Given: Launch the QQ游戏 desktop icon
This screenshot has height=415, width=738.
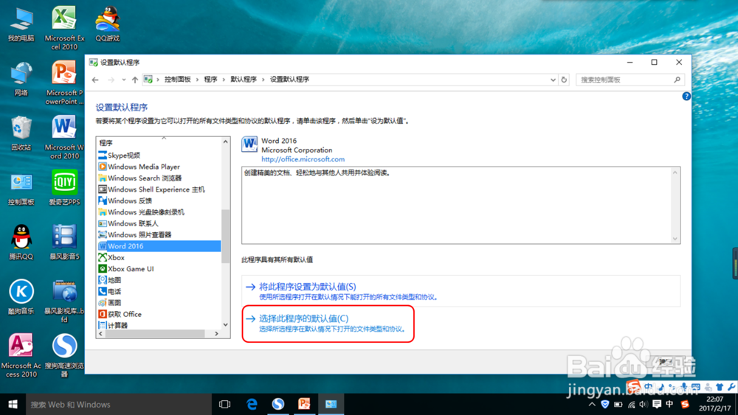Looking at the screenshot, I should 107,24.
